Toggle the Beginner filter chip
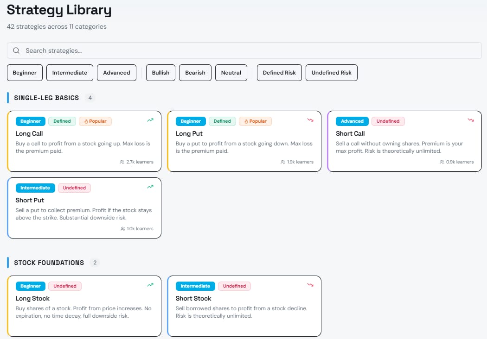This screenshot has height=339, width=487. [x=25, y=73]
